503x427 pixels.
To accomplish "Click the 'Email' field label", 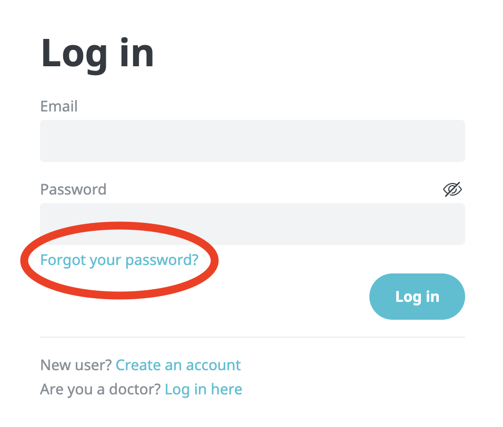I will tap(59, 106).
